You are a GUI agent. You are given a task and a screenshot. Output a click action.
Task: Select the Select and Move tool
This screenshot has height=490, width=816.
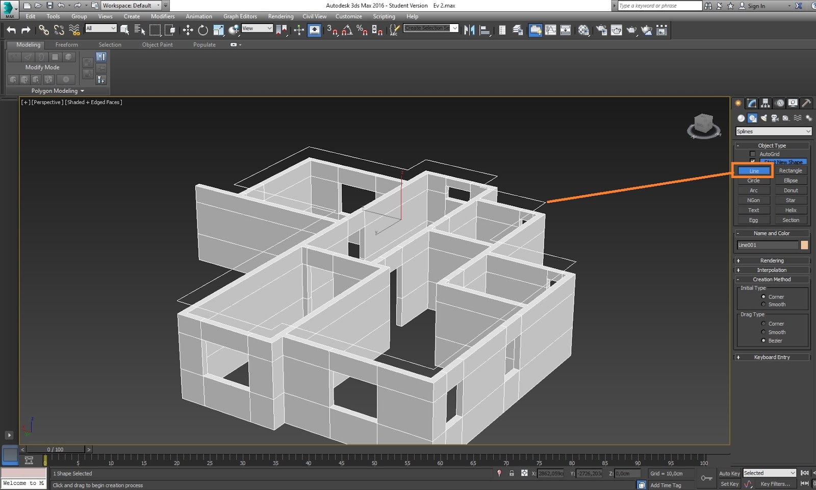[x=188, y=30]
